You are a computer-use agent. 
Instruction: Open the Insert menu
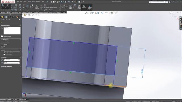pyautogui.click(x=29, y=2)
